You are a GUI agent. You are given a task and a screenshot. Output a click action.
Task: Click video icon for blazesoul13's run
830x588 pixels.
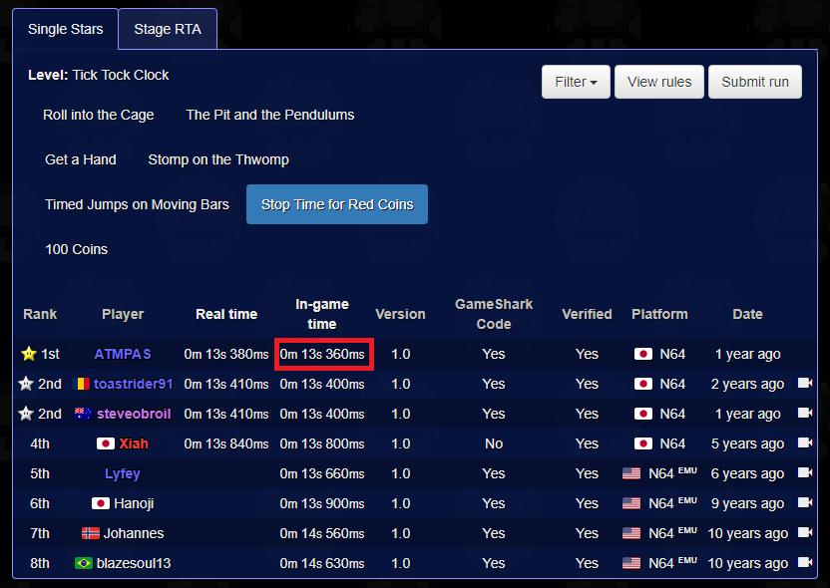pyautogui.click(x=805, y=563)
